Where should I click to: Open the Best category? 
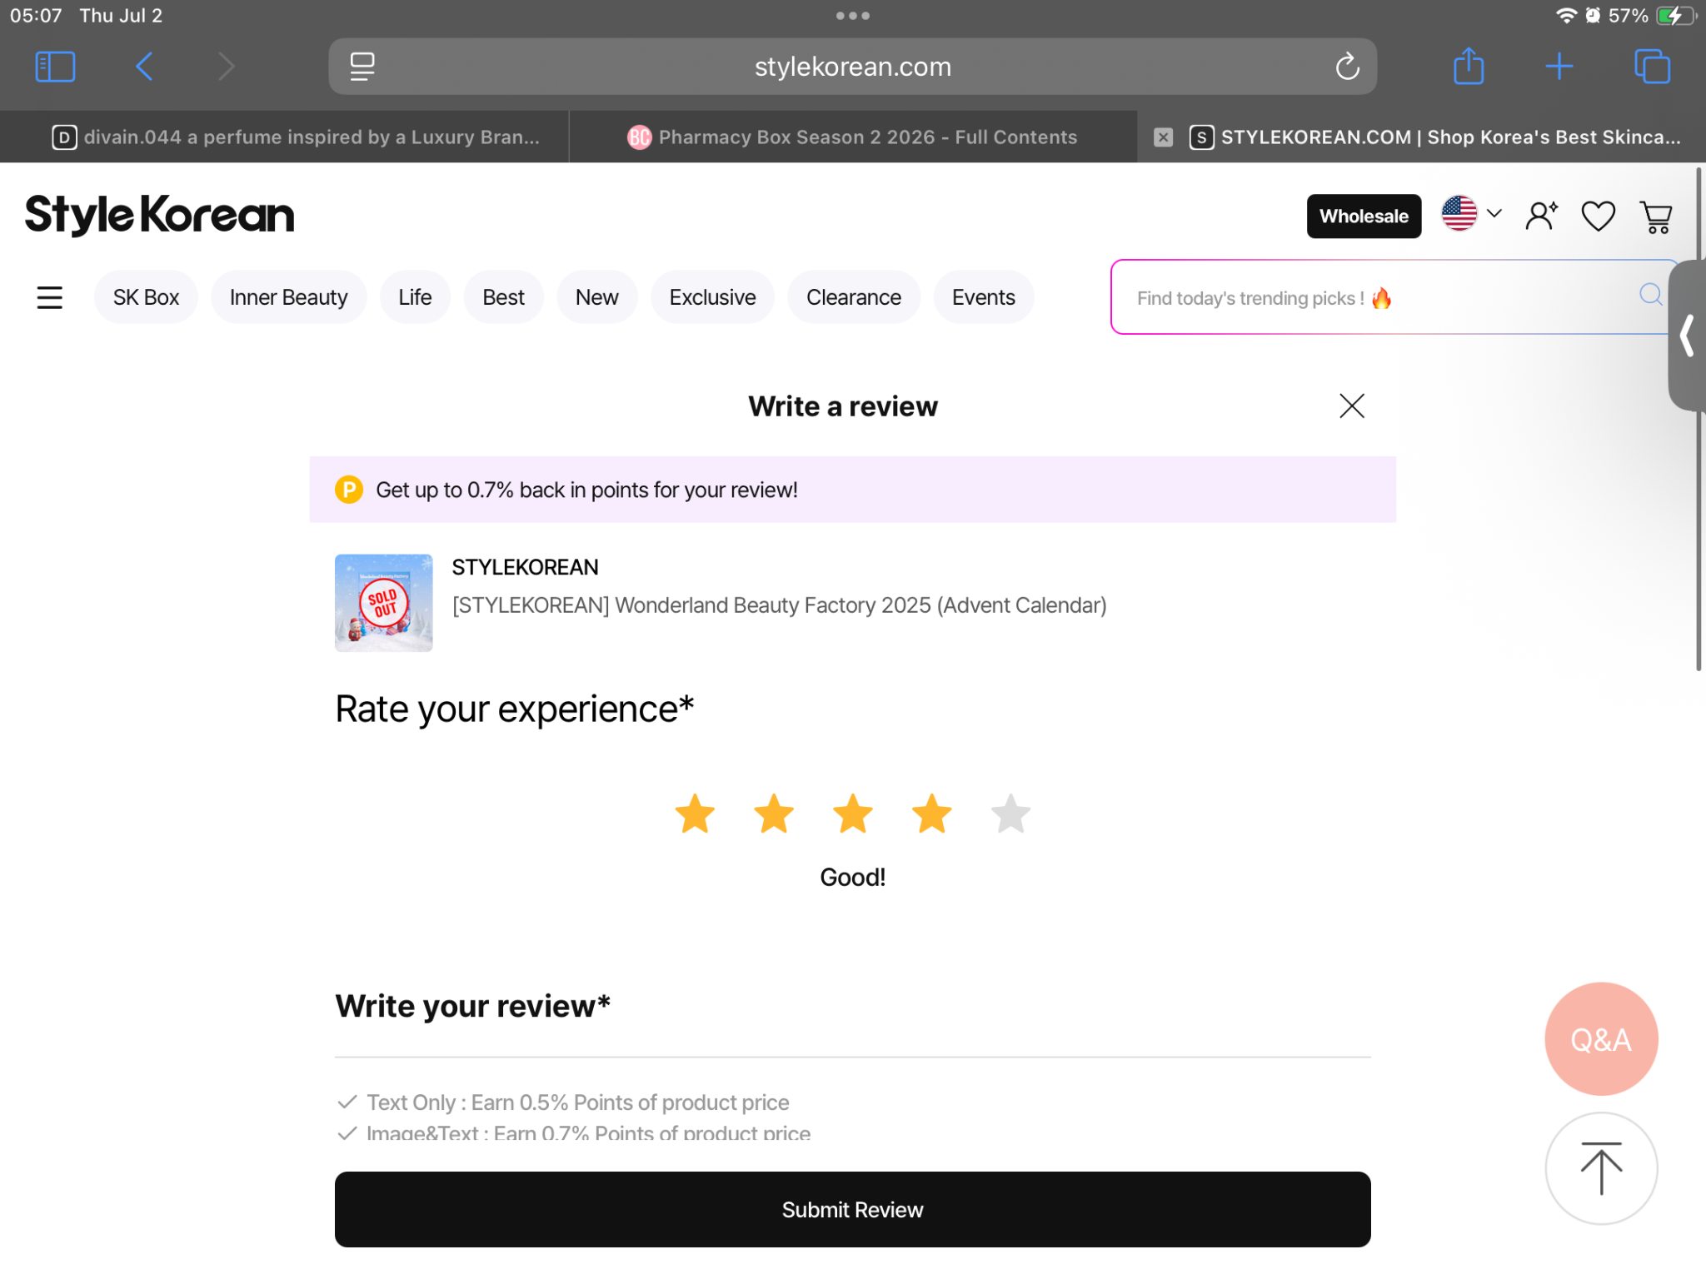(x=503, y=297)
